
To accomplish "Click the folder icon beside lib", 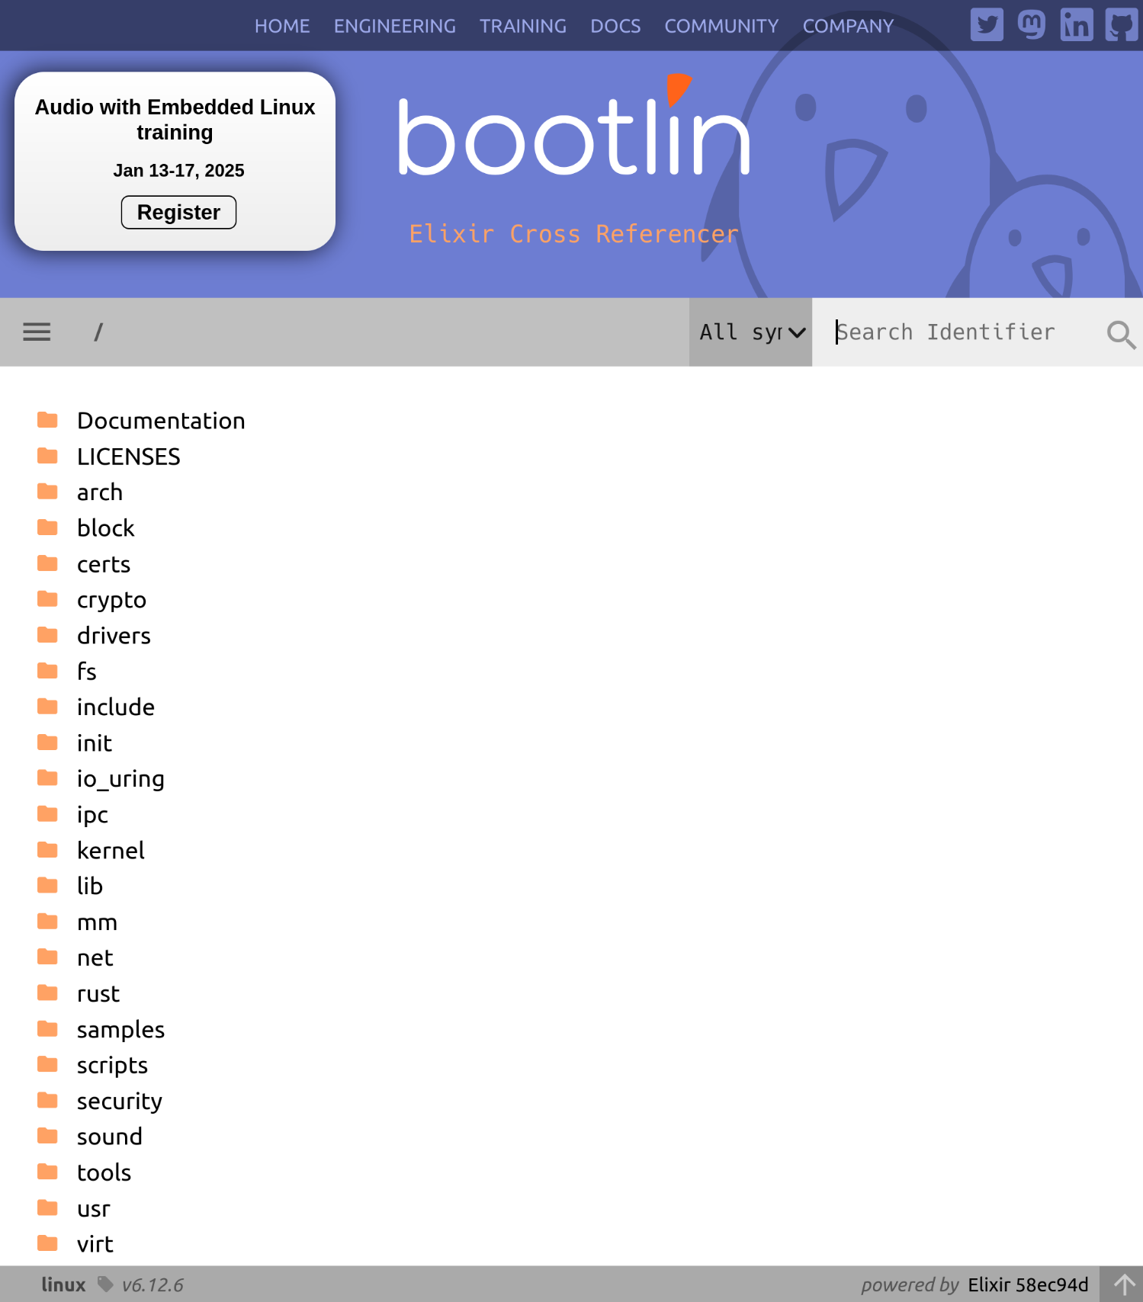I will (47, 886).
